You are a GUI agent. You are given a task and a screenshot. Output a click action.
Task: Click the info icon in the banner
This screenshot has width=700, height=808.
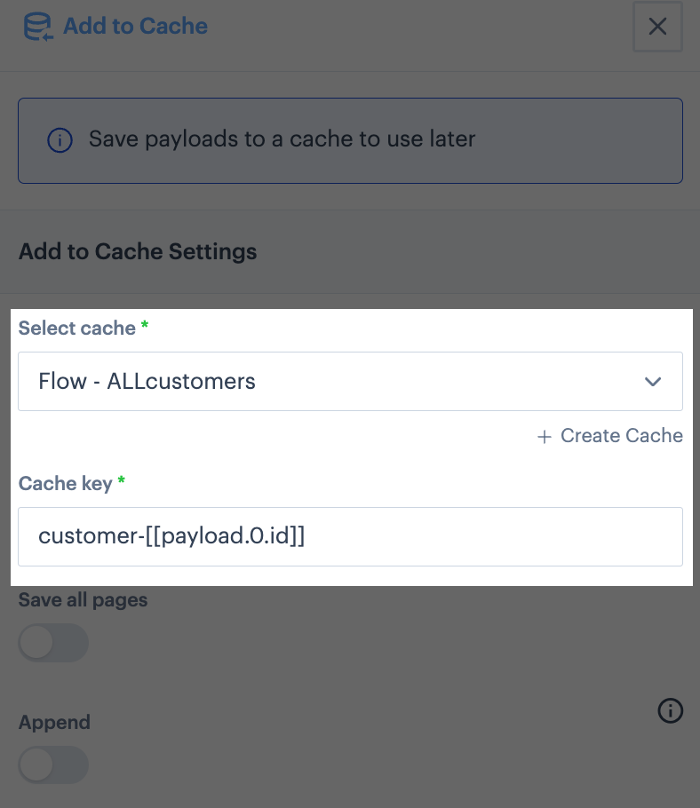pos(60,140)
